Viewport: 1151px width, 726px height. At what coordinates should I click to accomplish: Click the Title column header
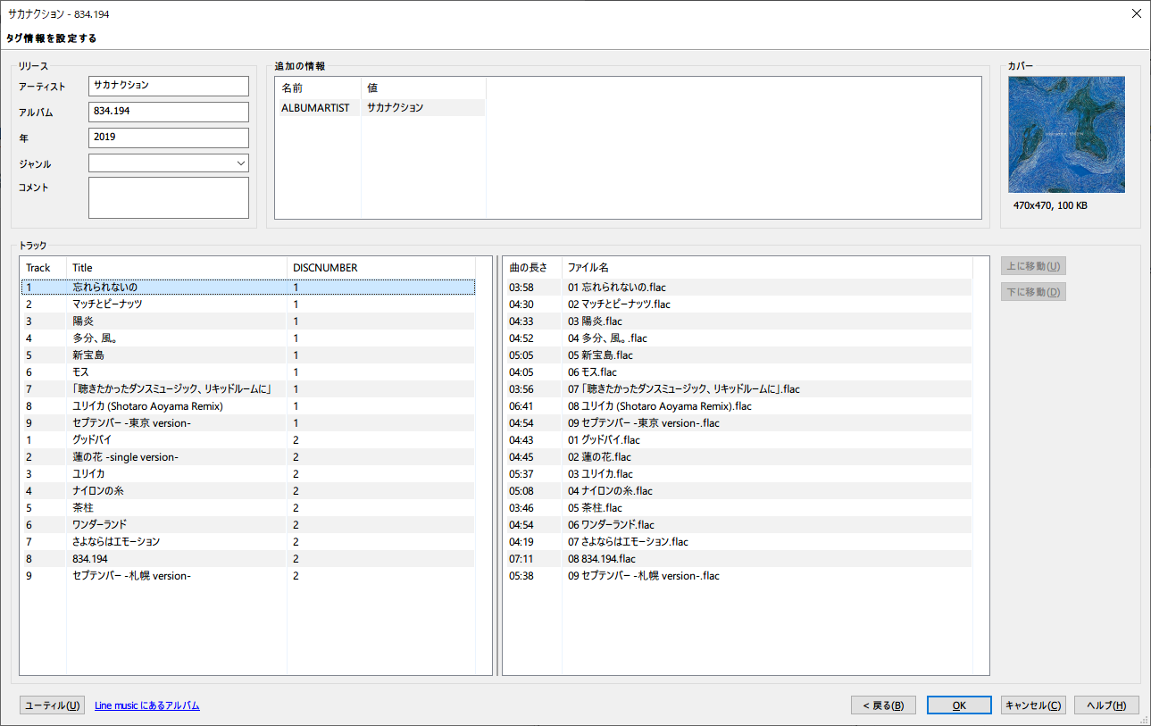click(x=177, y=268)
